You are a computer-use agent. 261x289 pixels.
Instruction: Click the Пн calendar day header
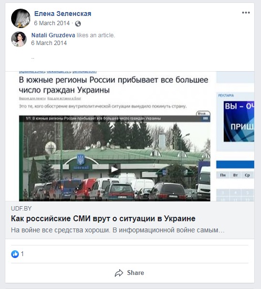point(223,175)
